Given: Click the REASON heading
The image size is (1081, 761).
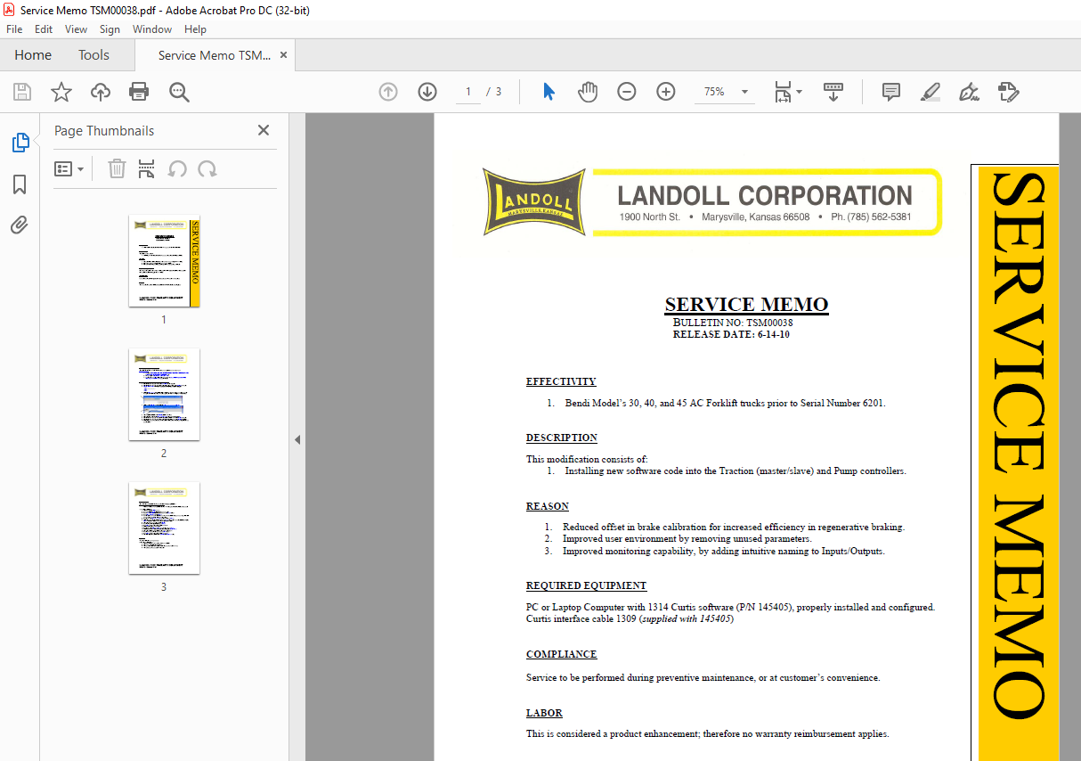Looking at the screenshot, I should 548,506.
